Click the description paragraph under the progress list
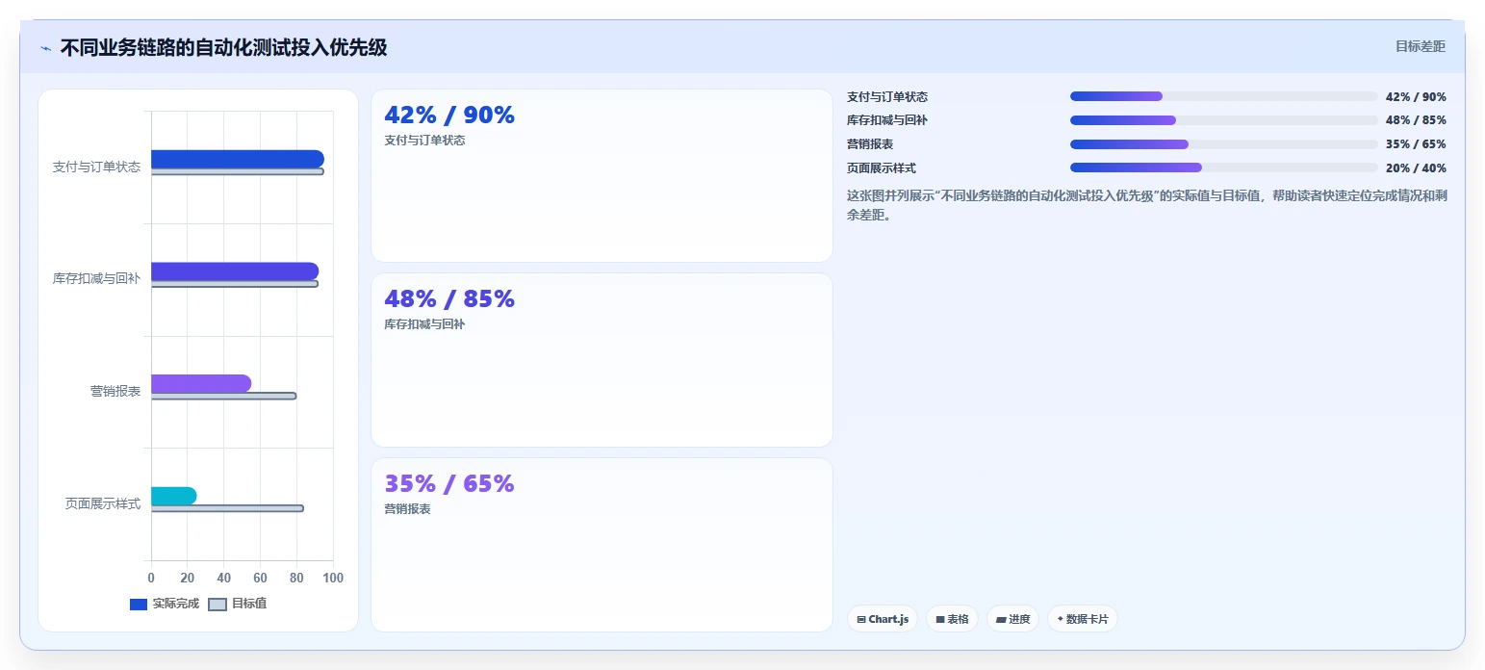This screenshot has width=1485, height=670. coord(1148,205)
